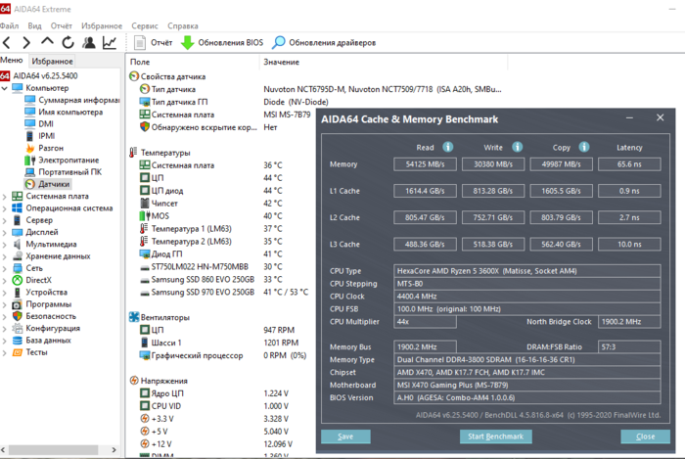Click the CPU Type field HexaCore AMD Ryzen
This screenshot has height=459, width=685.
tap(526, 271)
